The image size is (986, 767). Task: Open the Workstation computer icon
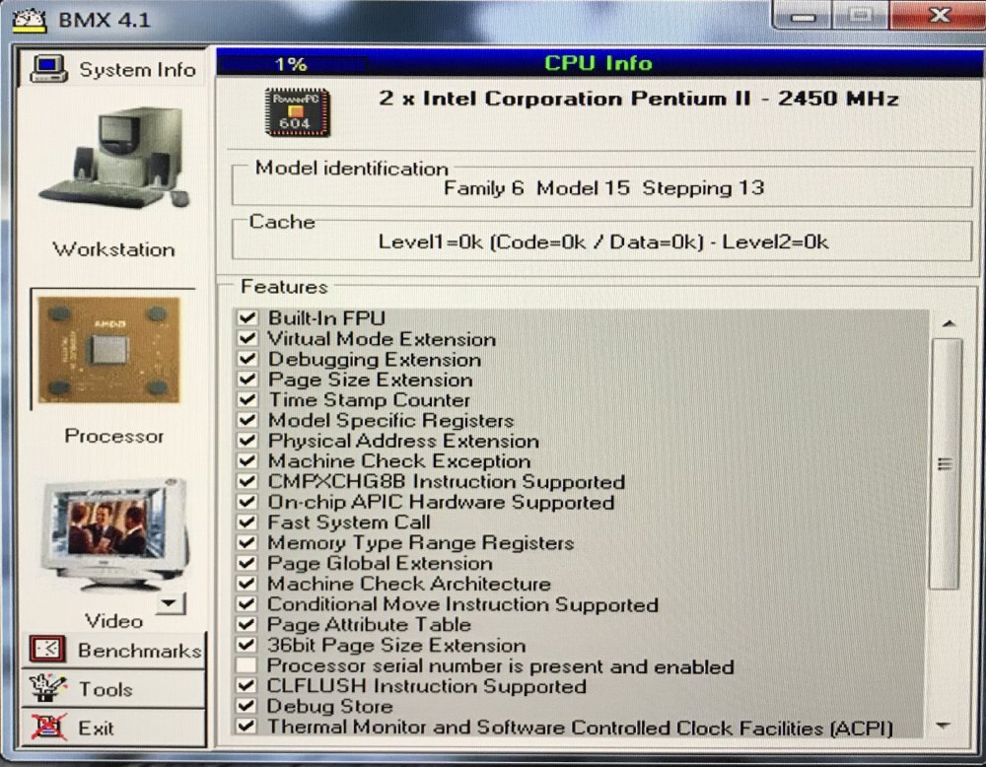click(112, 158)
